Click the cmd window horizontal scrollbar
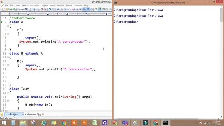The height and width of the screenshot is (126, 224). [x=167, y=119]
